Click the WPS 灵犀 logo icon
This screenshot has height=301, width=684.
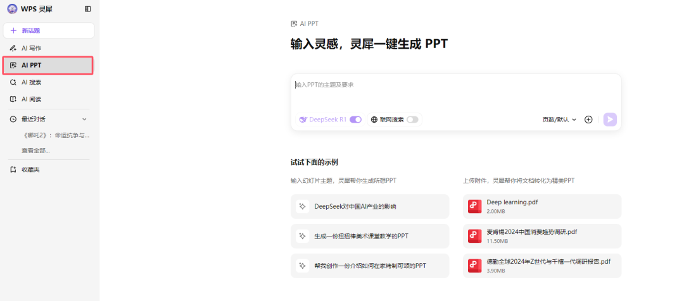pyautogui.click(x=13, y=9)
